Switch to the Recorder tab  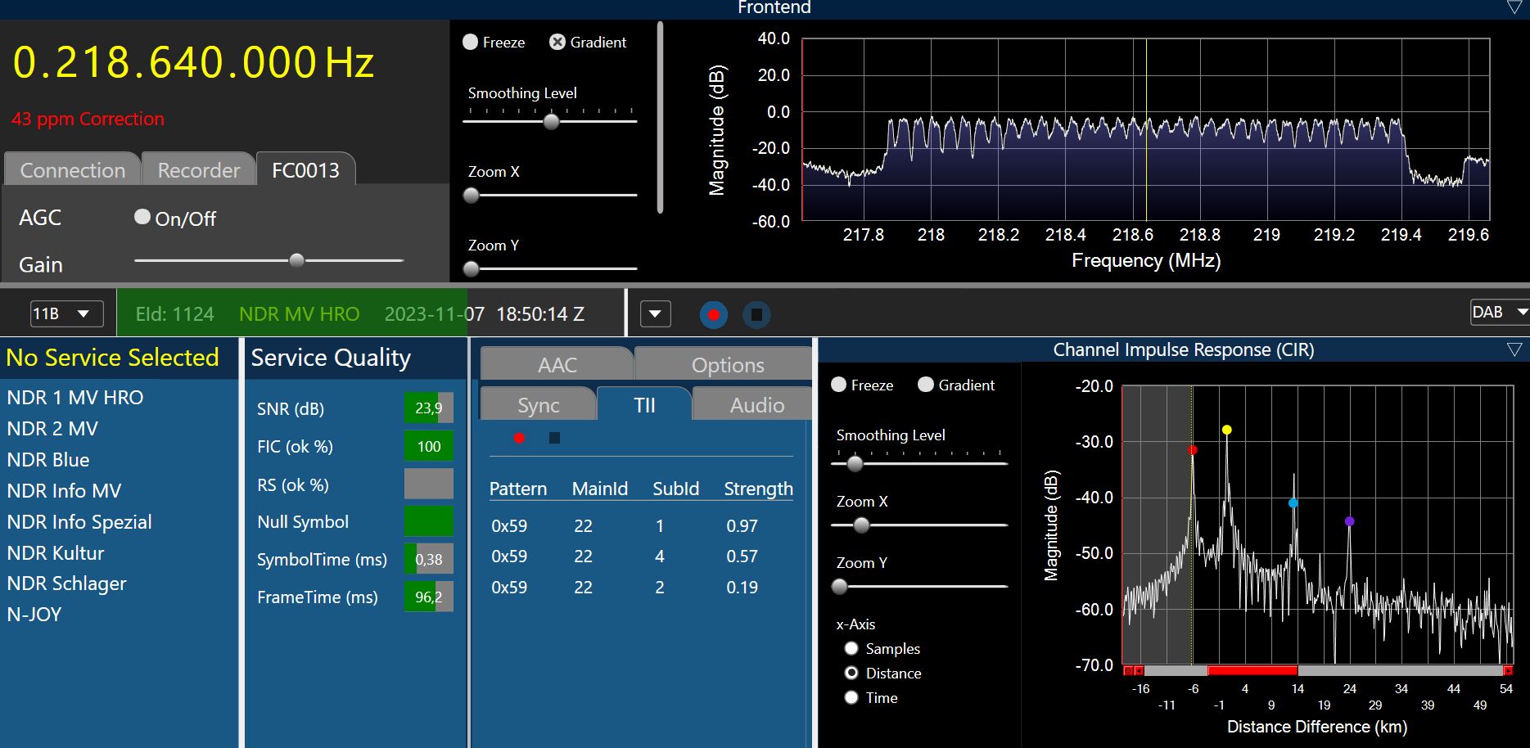click(x=198, y=170)
